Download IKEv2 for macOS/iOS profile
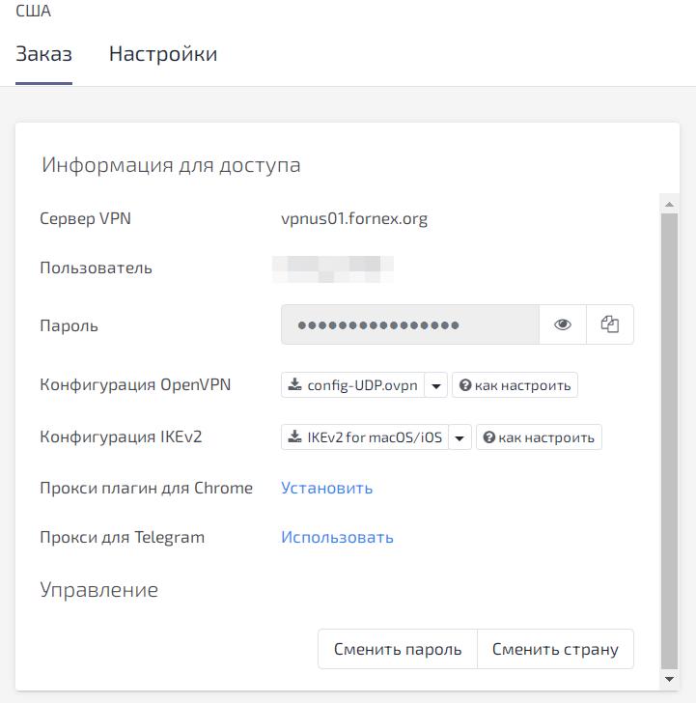Image resolution: width=696 pixels, height=703 pixels. pos(364,437)
